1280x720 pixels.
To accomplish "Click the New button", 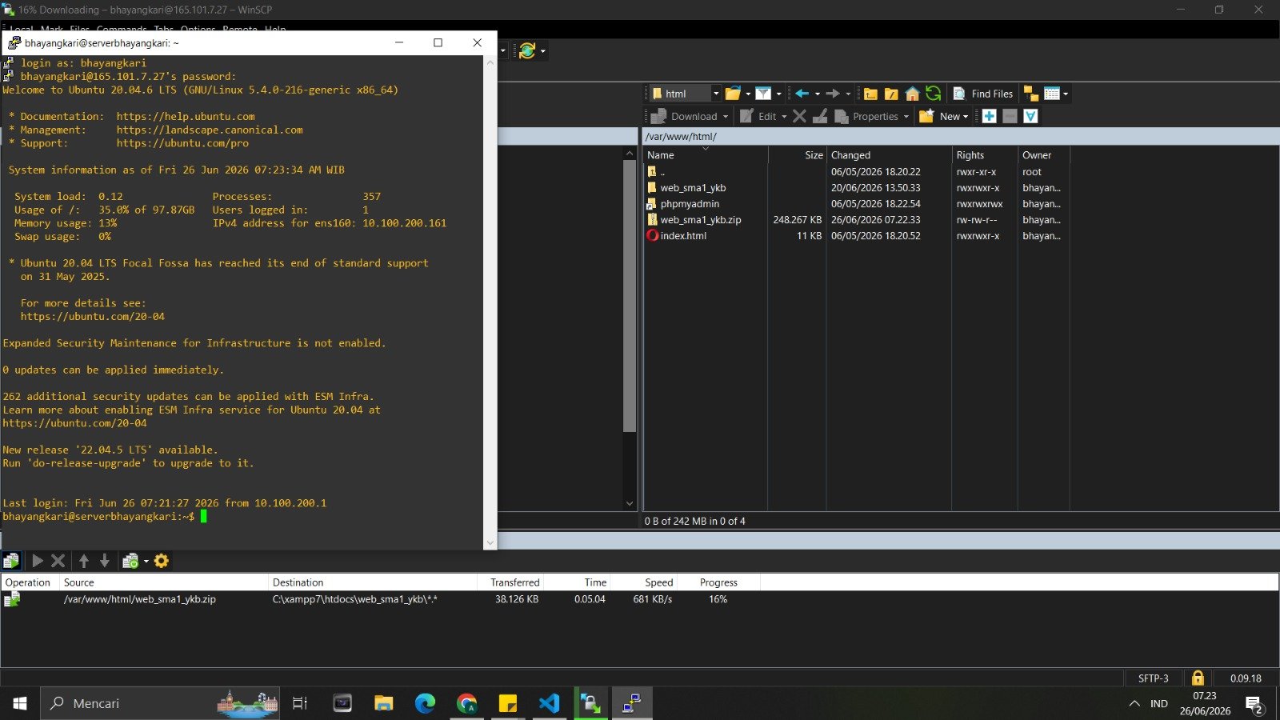I will [x=944, y=116].
